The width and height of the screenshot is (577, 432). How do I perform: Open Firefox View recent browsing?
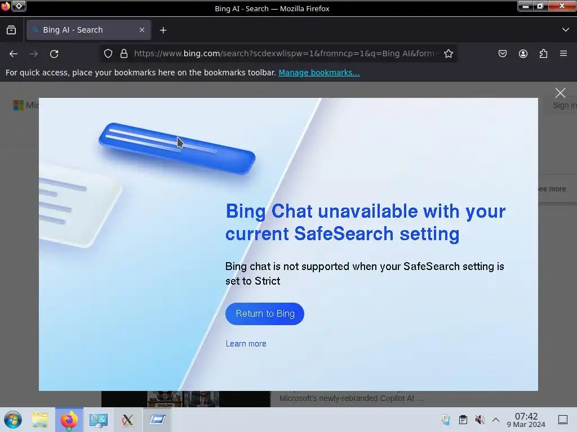coord(11,30)
